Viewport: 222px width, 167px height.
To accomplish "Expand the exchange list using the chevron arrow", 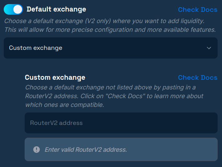I will point(209,48).
